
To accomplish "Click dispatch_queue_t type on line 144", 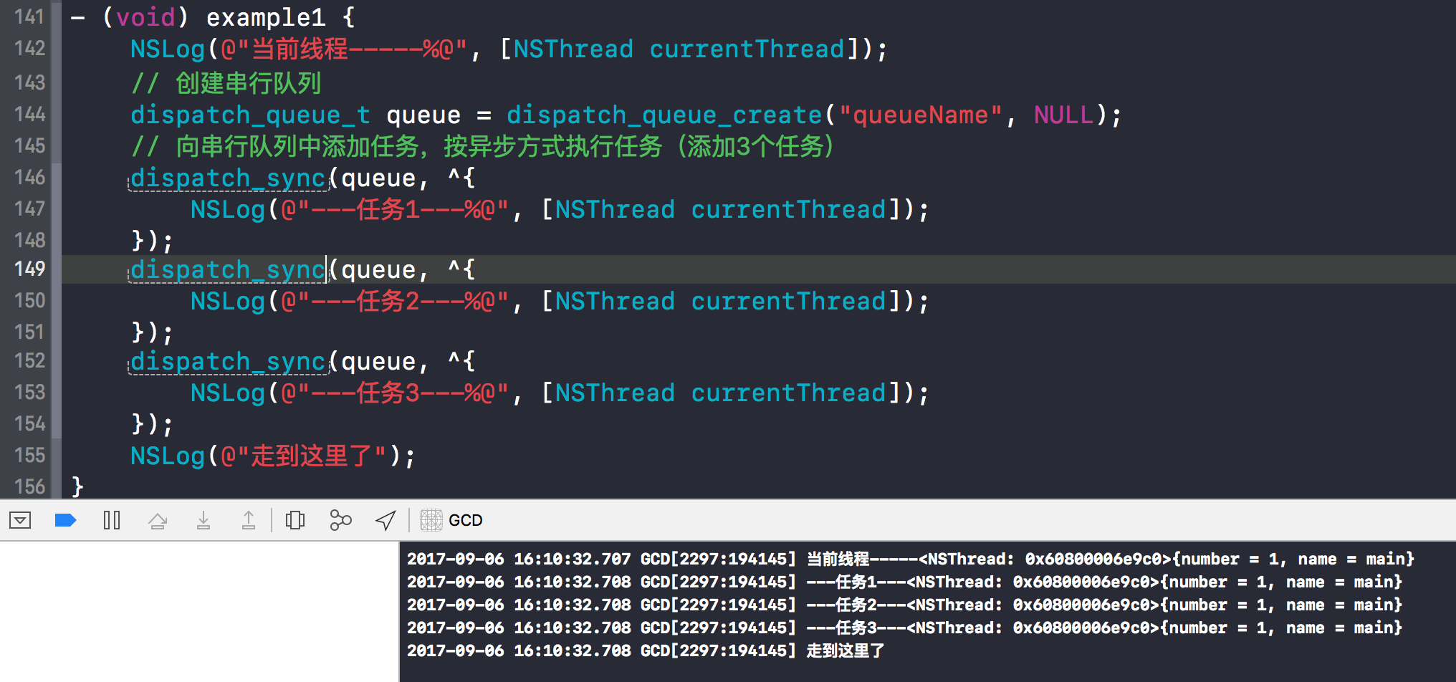I will tap(250, 115).
